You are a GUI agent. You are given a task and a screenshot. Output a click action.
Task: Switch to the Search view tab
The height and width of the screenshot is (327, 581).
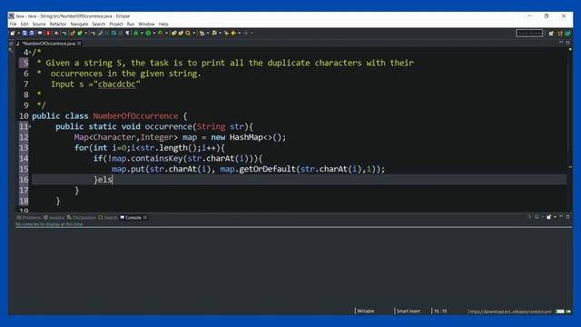click(x=108, y=218)
